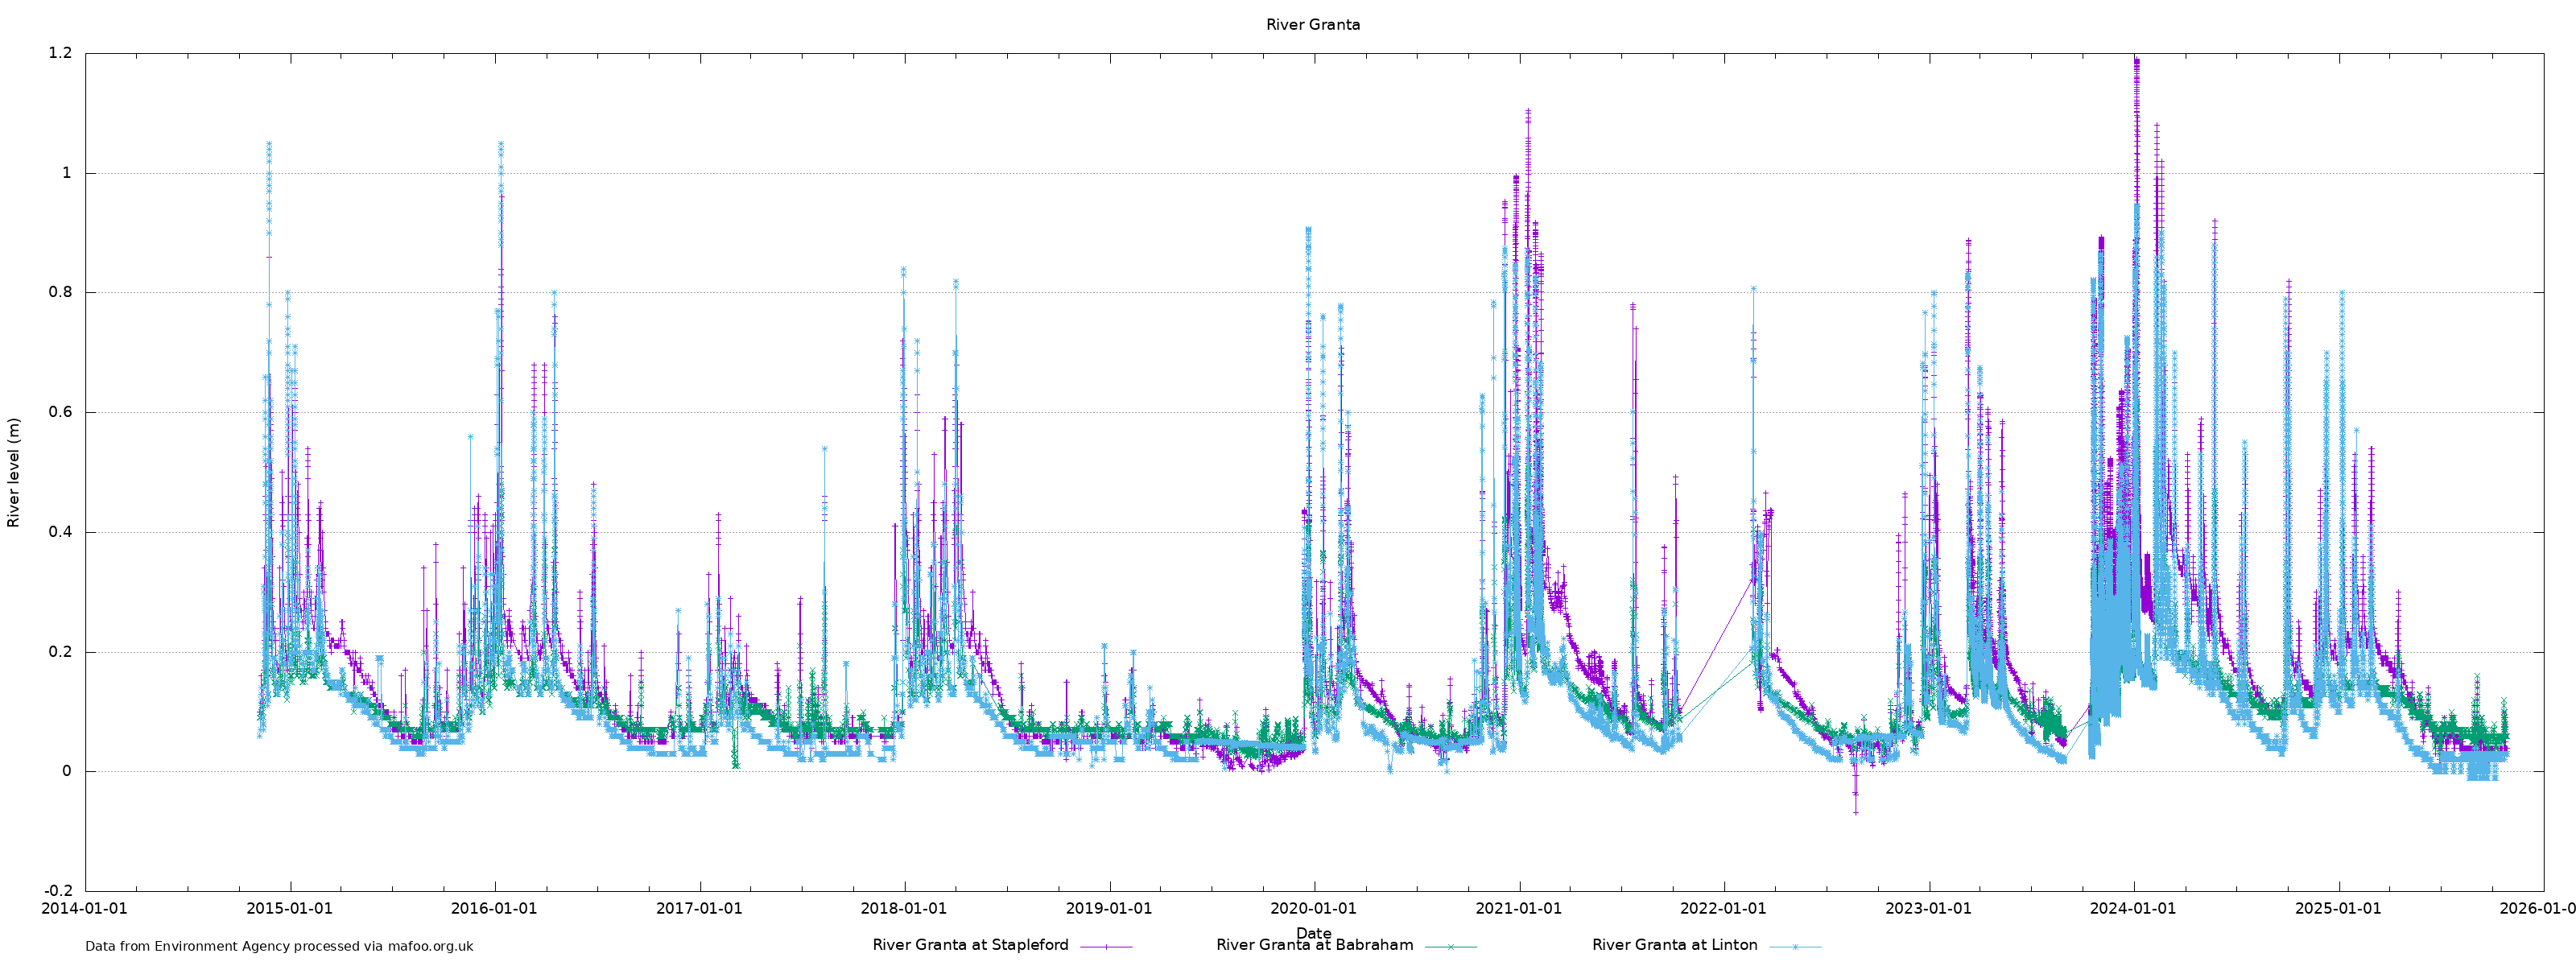Click the -0.2 value on the y-axis
Viewport: 2576px width, 966px height.
[x=58, y=891]
